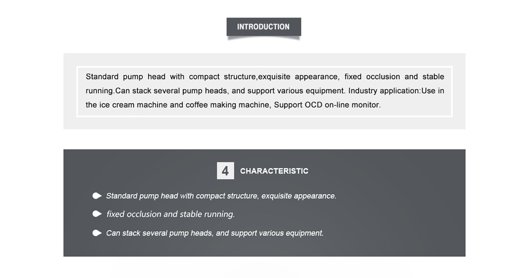Click the INTRODUCTION banner heading
The height and width of the screenshot is (278, 529).
point(264,27)
